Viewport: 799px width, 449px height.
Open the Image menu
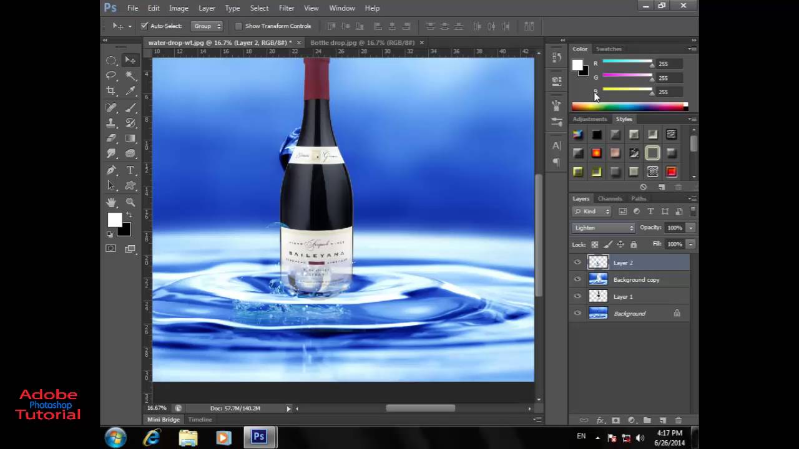coord(179,8)
